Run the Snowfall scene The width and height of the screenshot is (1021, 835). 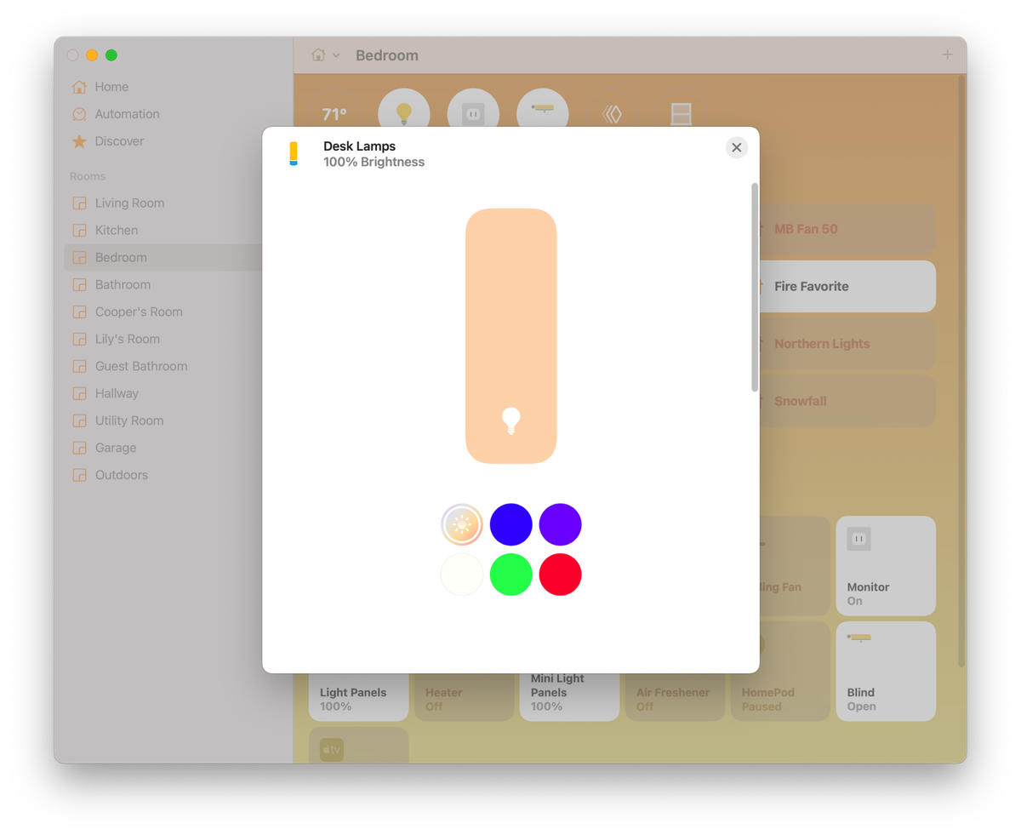click(x=842, y=401)
